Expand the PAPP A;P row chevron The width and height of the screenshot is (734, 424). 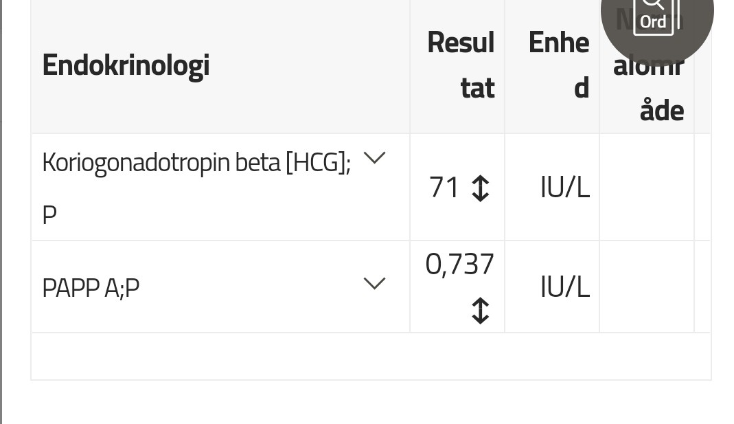[374, 283]
